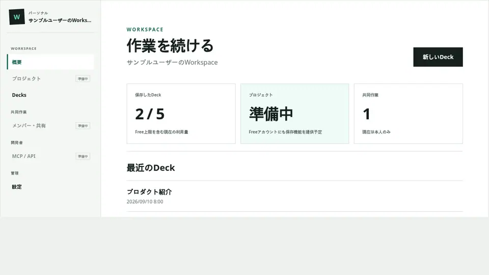Click the 準備中 badge next to プロジェクト
Viewport: 489px width, 275px height.
click(83, 79)
